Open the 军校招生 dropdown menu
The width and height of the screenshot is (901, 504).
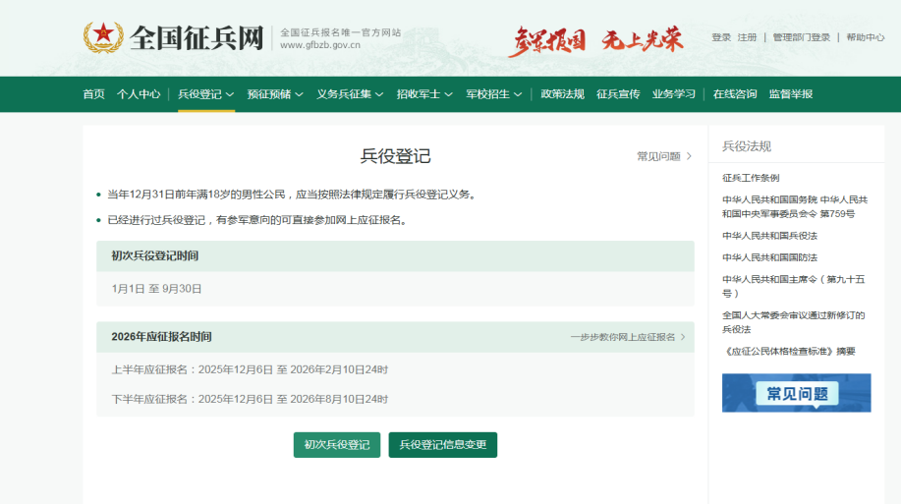tap(493, 94)
